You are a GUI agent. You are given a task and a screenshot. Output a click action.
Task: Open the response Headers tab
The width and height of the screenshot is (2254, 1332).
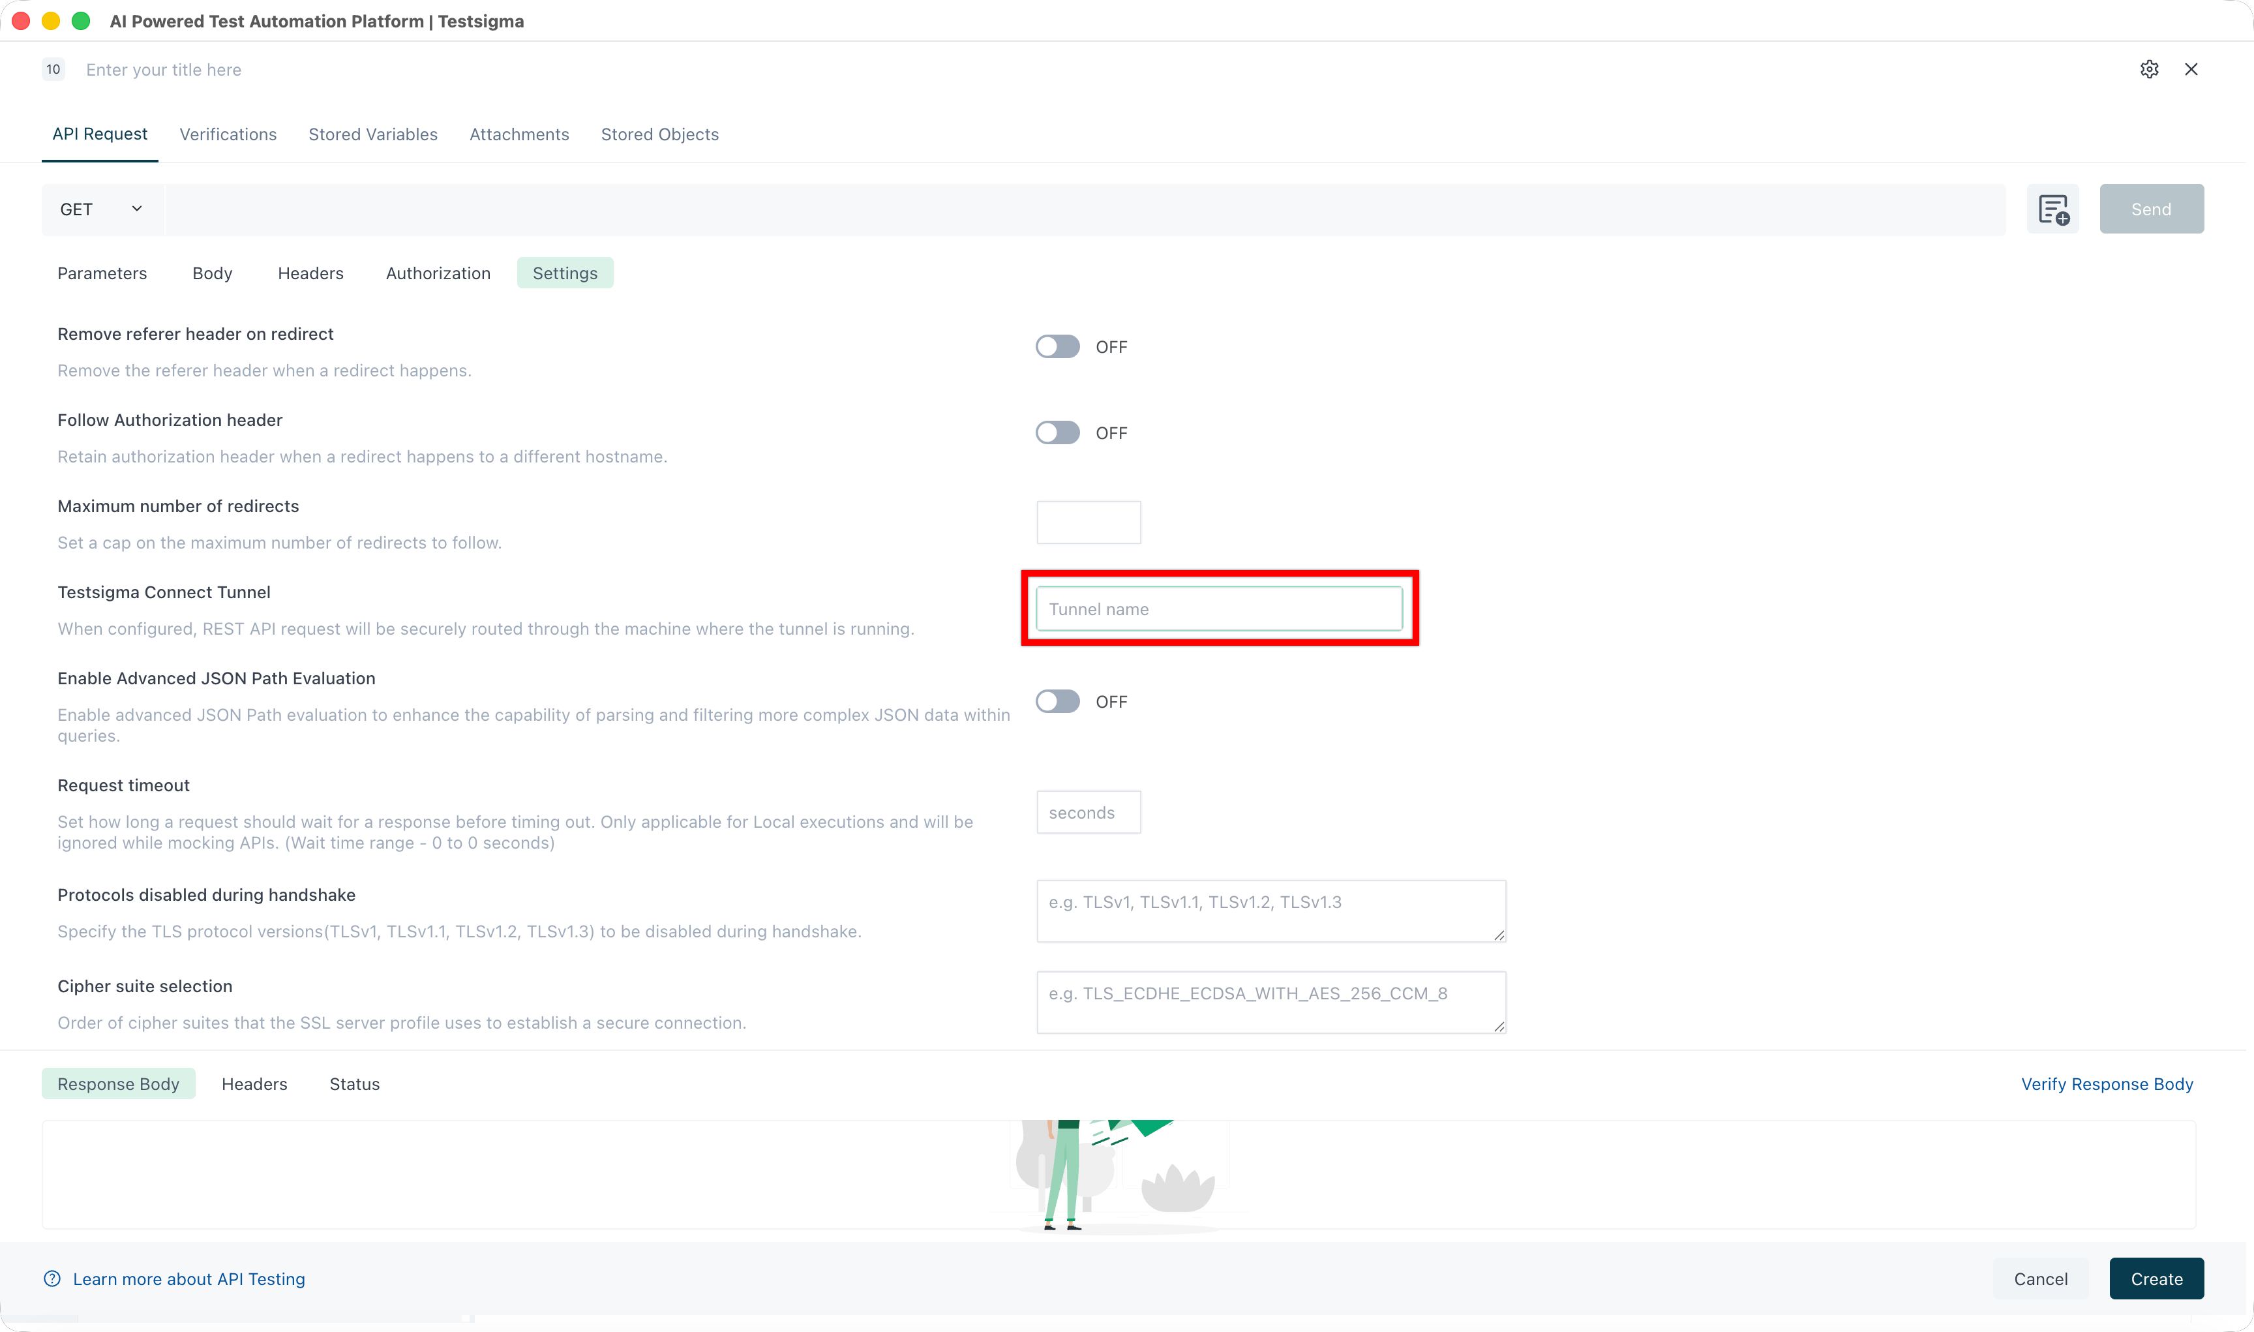coord(255,1084)
